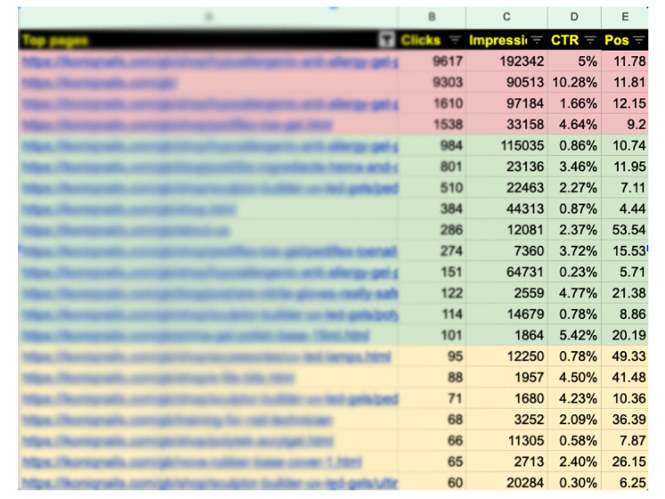Select the impressions cell 115035
Viewport: 665px width, 499px height.
506,146
